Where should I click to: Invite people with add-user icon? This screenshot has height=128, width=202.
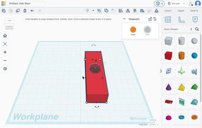tap(191, 4)
